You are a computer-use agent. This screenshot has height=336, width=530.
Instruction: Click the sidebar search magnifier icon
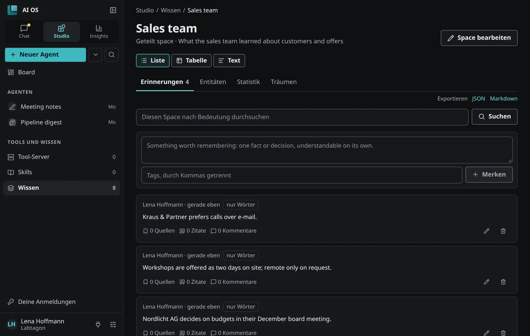112,55
